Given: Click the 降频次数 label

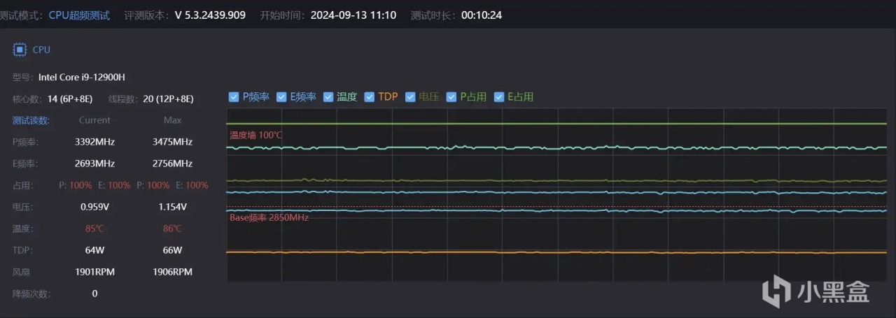Looking at the screenshot, I should coord(31,294).
